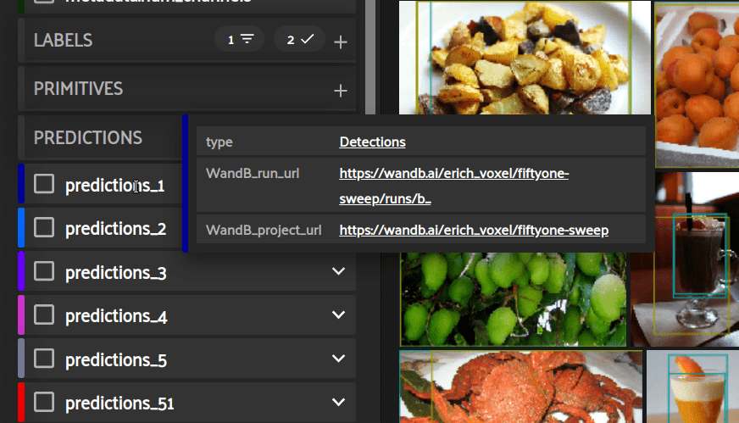Screen dimensions: 739x423
Task: Expand predictions_51 dropdown arrow
Action: (338, 403)
